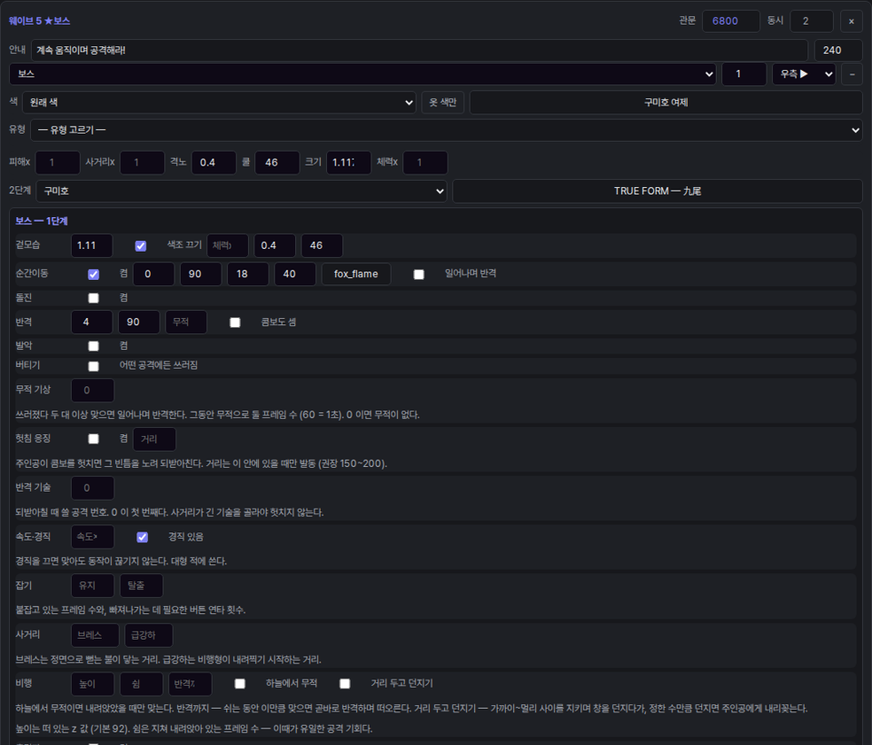Check the 콤보도 셈 option
872x745 pixels.
235,323
